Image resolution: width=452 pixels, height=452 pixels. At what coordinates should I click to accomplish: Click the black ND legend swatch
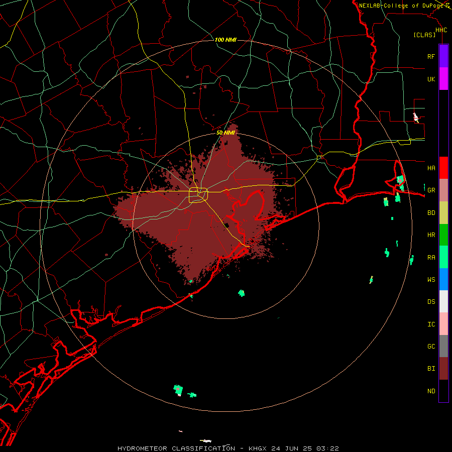tap(443, 391)
